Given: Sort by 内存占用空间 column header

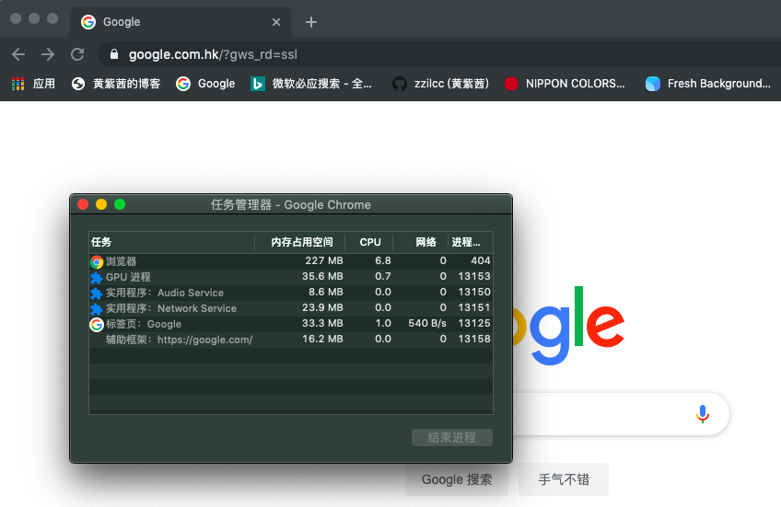Looking at the screenshot, I should pos(301,242).
